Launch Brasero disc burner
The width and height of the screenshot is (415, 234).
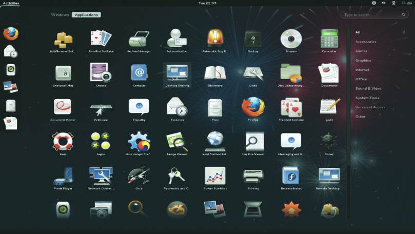pos(291,40)
